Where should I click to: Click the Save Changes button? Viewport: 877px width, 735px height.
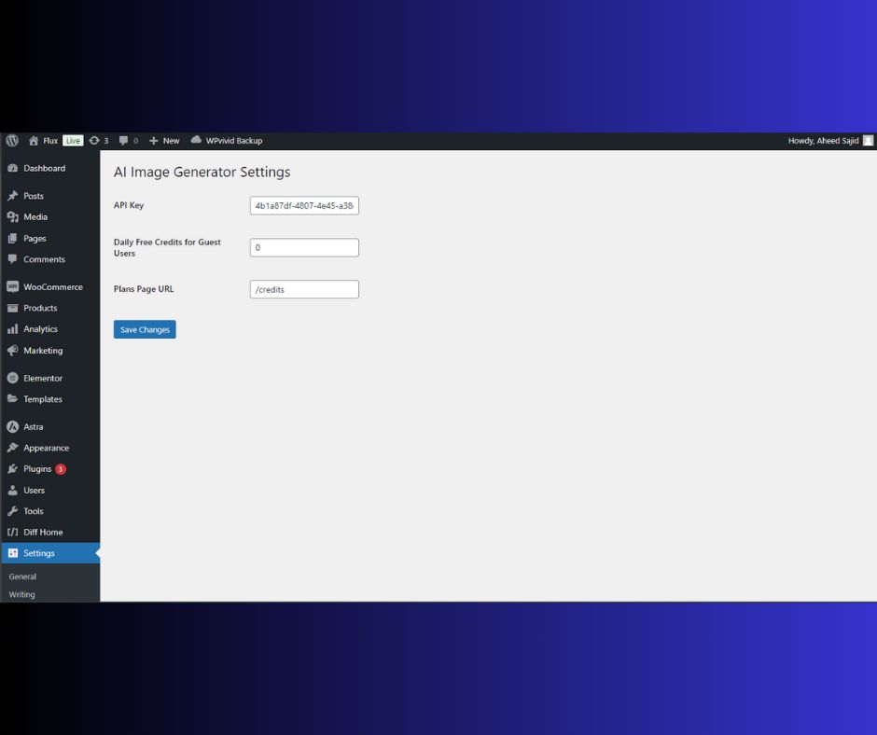pos(145,329)
